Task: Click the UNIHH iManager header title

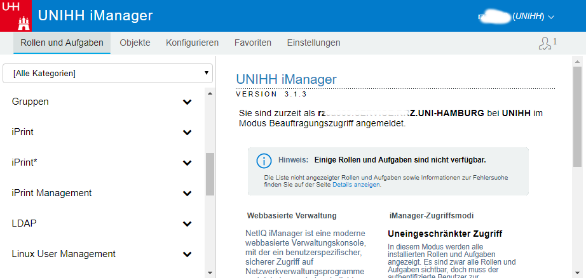Action: point(95,16)
